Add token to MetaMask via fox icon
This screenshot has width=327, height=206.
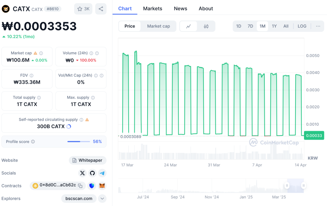coord(102,186)
